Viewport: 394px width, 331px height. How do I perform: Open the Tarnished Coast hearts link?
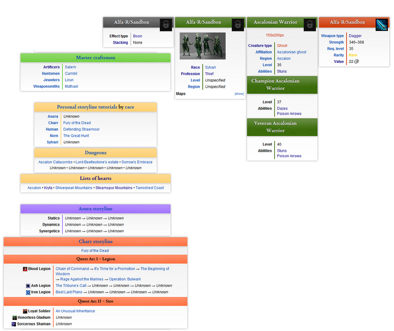(150, 188)
